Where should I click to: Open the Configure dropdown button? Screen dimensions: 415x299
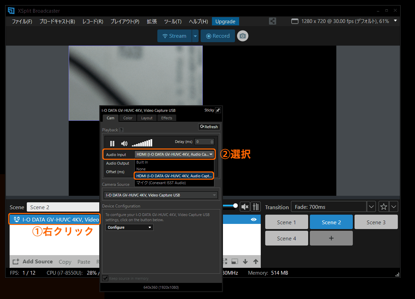point(129,227)
